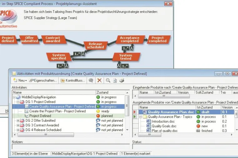Image resolution: width=238 pixels, height=158 pixels.
Task: Expand the DG 3 Contract Awarded node
Action: (18, 125)
